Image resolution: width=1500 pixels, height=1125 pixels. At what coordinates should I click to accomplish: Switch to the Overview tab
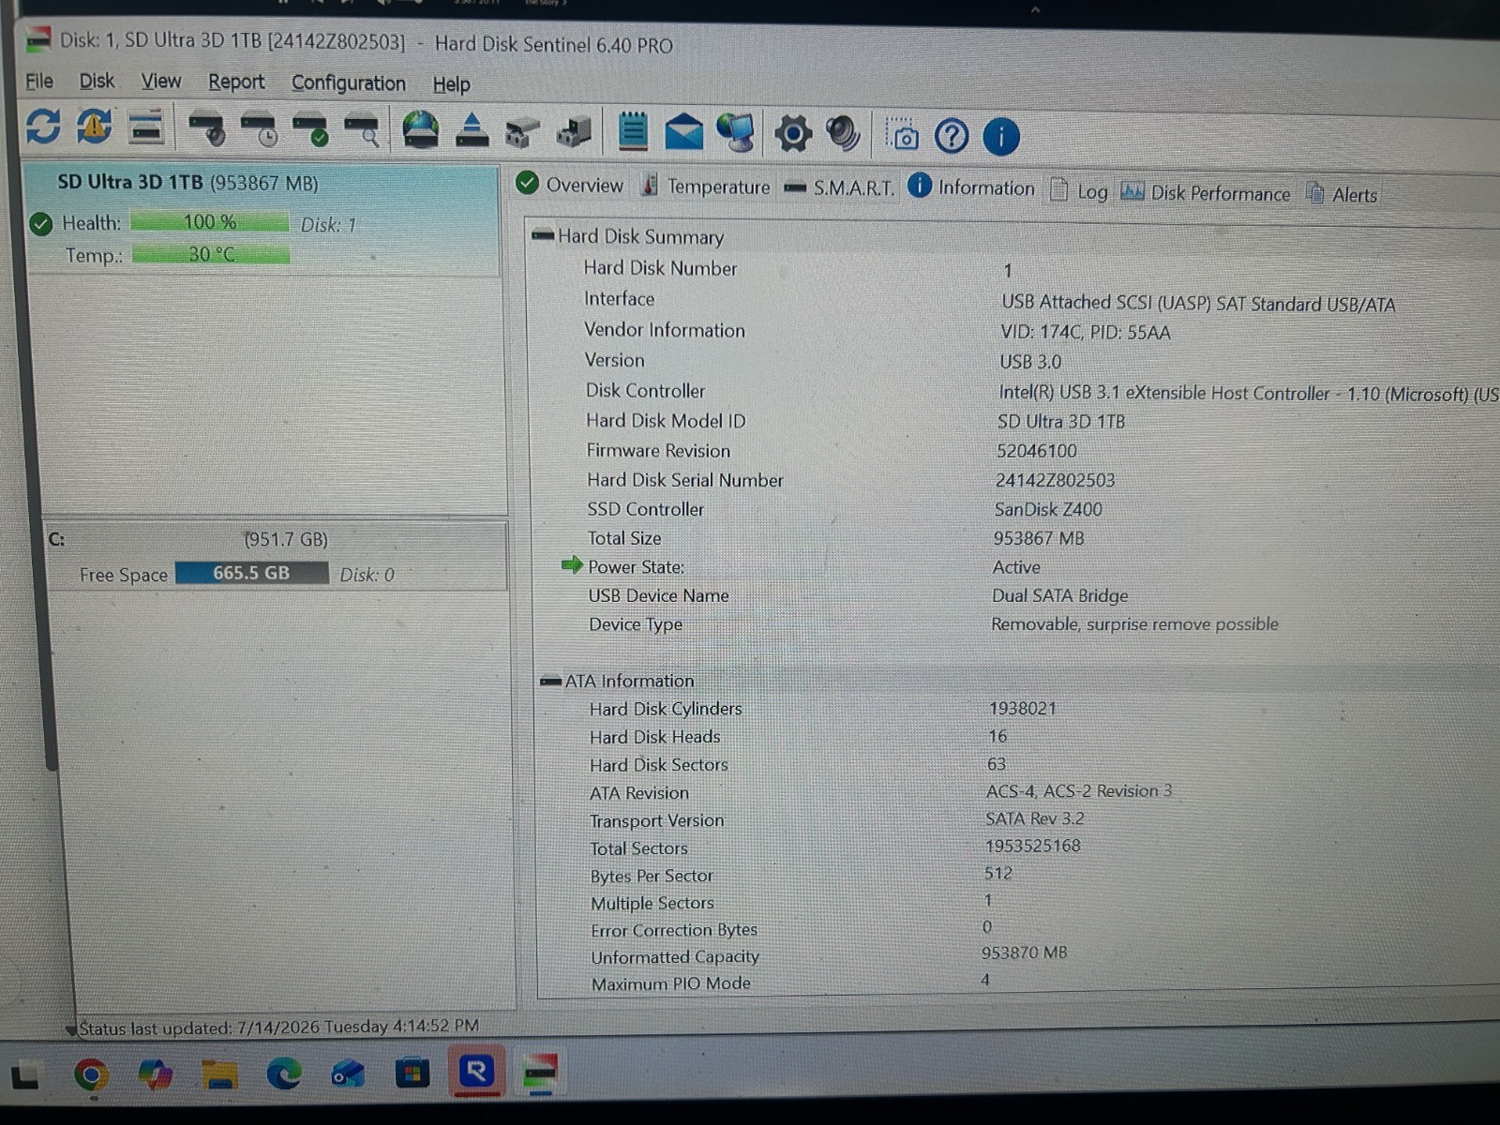570,185
